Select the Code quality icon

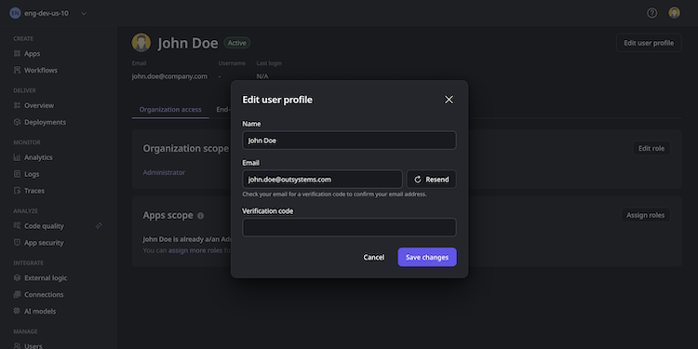coord(17,226)
